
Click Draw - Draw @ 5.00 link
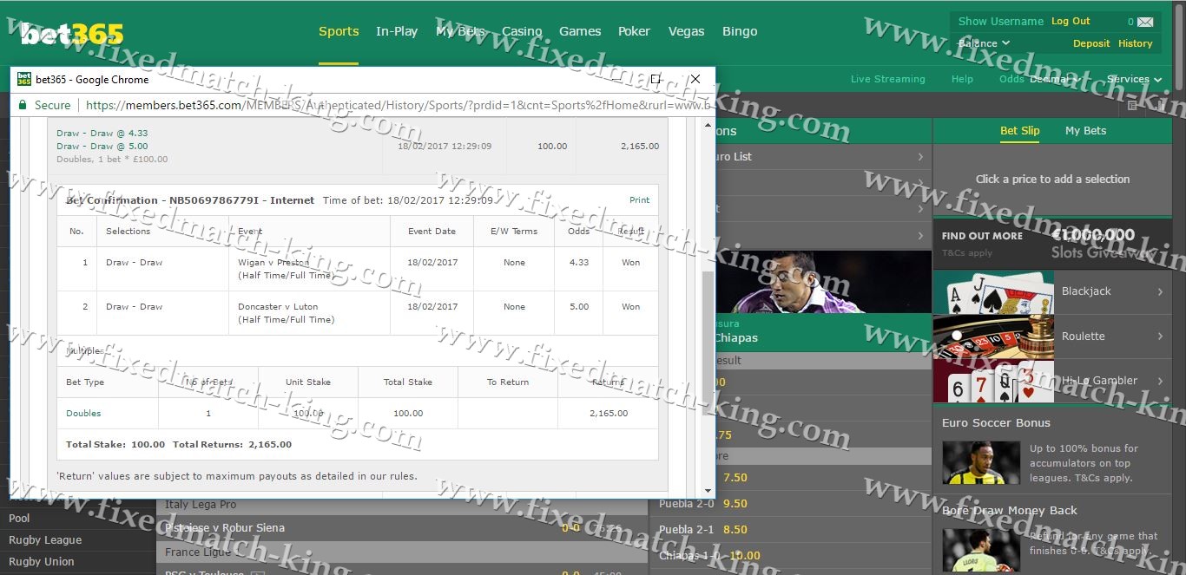(102, 147)
